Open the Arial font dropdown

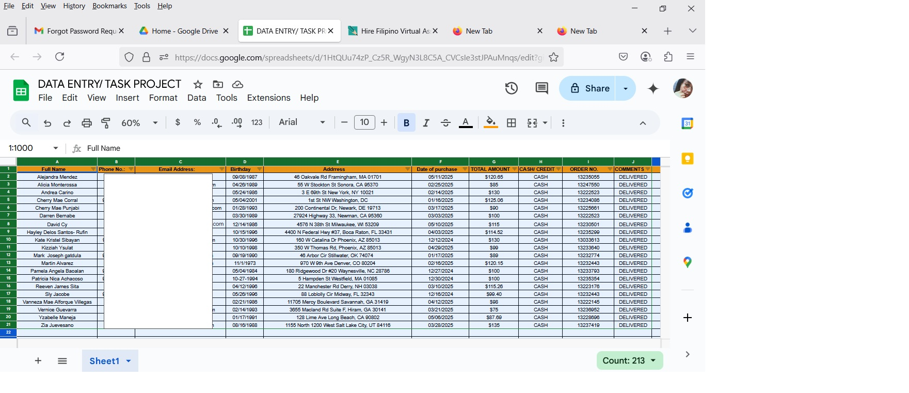[x=302, y=122]
